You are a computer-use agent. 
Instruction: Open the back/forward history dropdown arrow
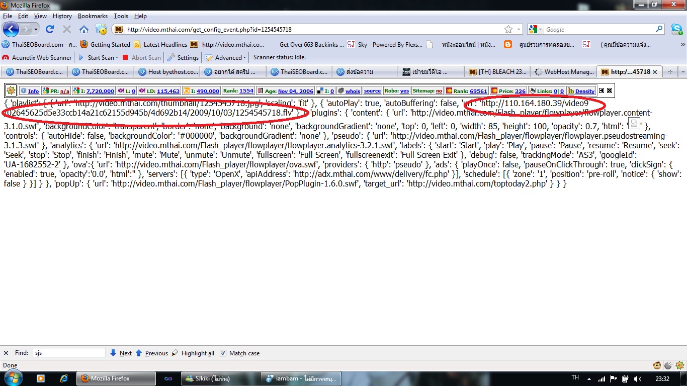click(36, 29)
